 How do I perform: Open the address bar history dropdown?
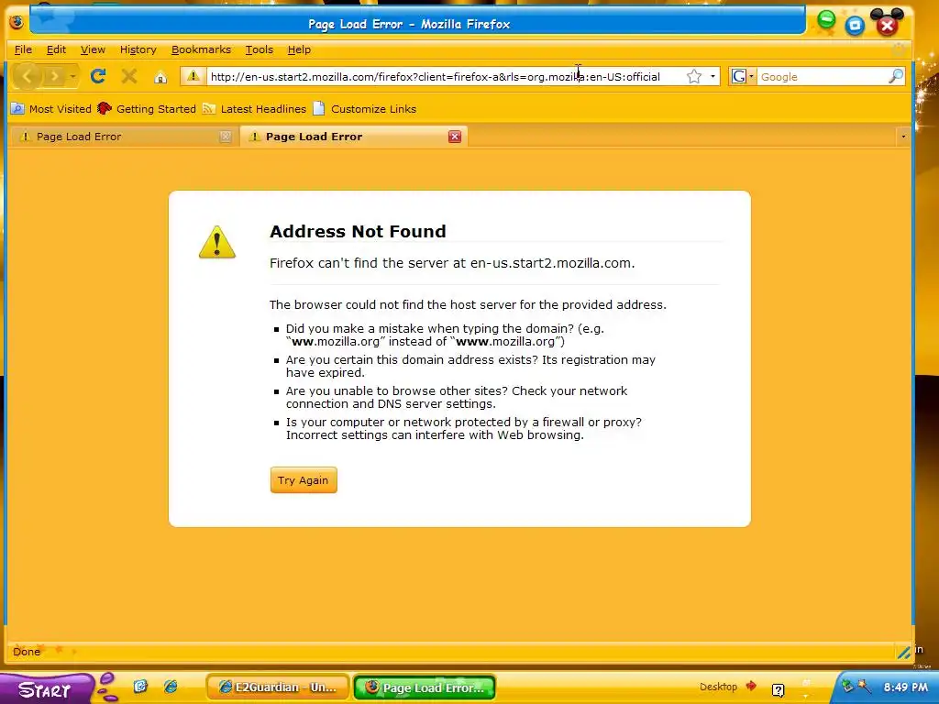pyautogui.click(x=713, y=77)
